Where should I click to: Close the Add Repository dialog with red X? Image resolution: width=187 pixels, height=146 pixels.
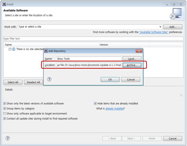138,51
